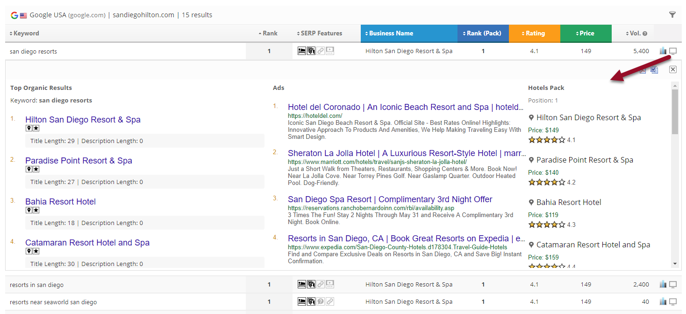Sort table by Price column
This screenshot has width=686, height=314.
(586, 34)
